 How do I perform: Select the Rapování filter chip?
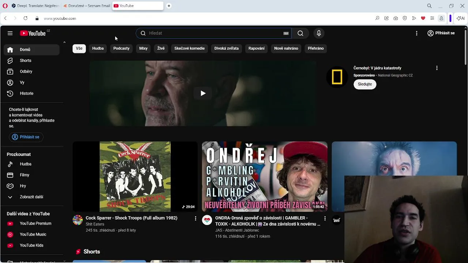(256, 48)
